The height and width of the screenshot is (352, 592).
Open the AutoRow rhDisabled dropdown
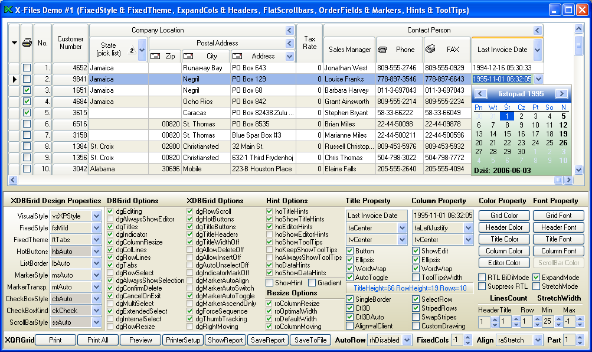point(405,340)
